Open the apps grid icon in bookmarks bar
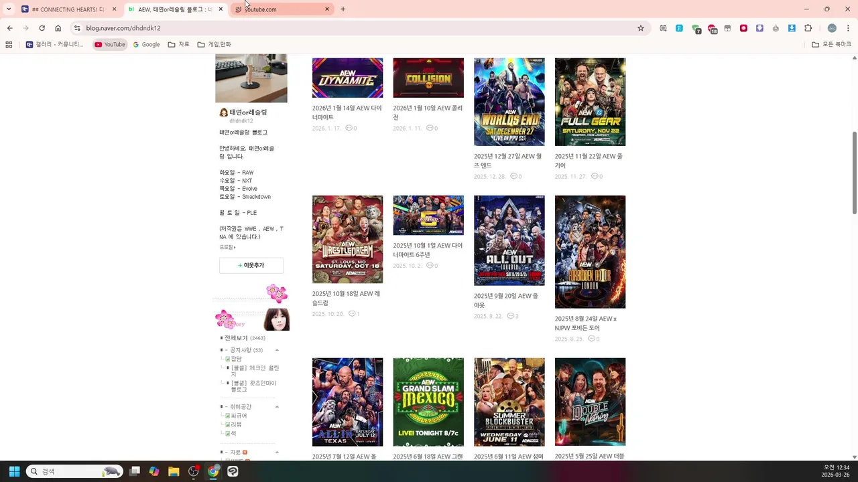This screenshot has height=482, width=858. tap(9, 44)
